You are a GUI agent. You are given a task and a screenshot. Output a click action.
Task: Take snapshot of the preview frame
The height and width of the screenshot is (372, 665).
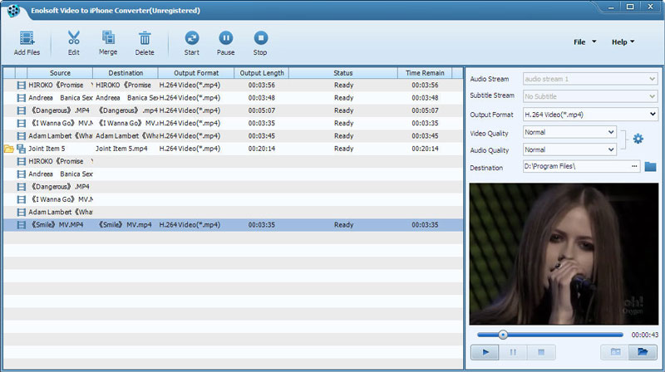615,352
